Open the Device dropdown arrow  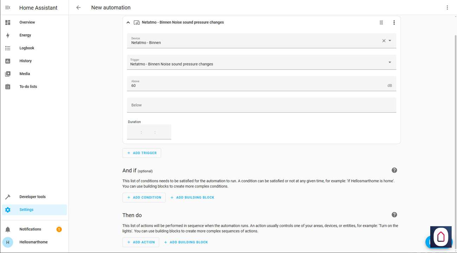390,41
